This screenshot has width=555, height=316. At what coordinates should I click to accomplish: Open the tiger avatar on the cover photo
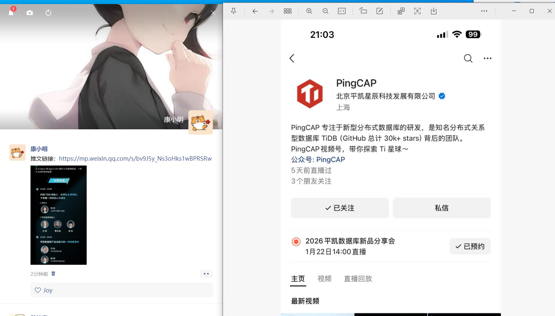point(201,122)
